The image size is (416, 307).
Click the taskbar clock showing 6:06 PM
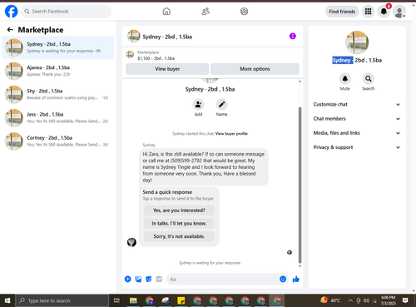pos(389,300)
